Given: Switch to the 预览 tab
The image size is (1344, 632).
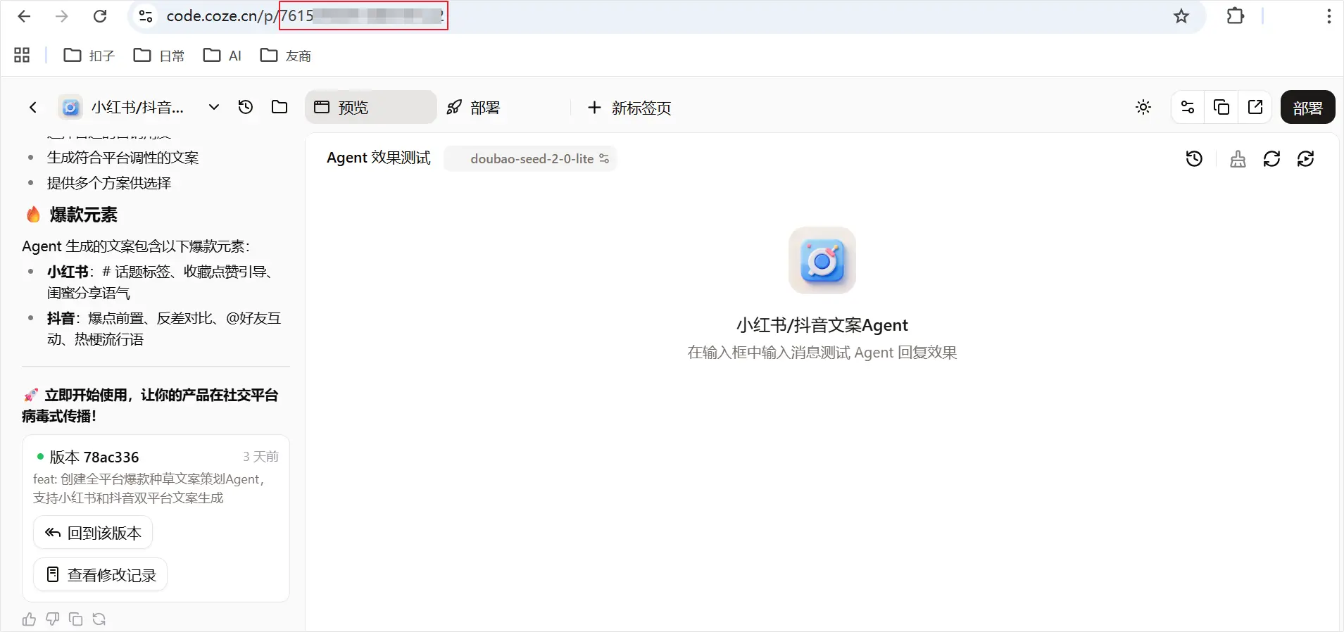Looking at the screenshot, I should [x=371, y=108].
